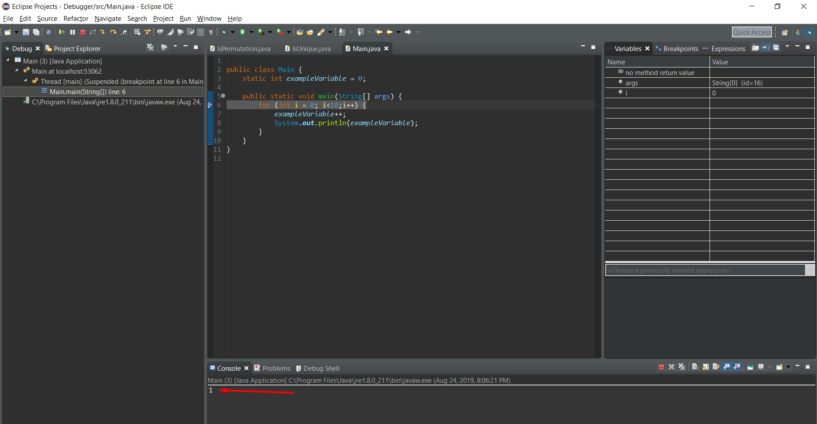Click Remove All Terminated Launches in Console
This screenshot has height=424, width=817.
(x=682, y=367)
